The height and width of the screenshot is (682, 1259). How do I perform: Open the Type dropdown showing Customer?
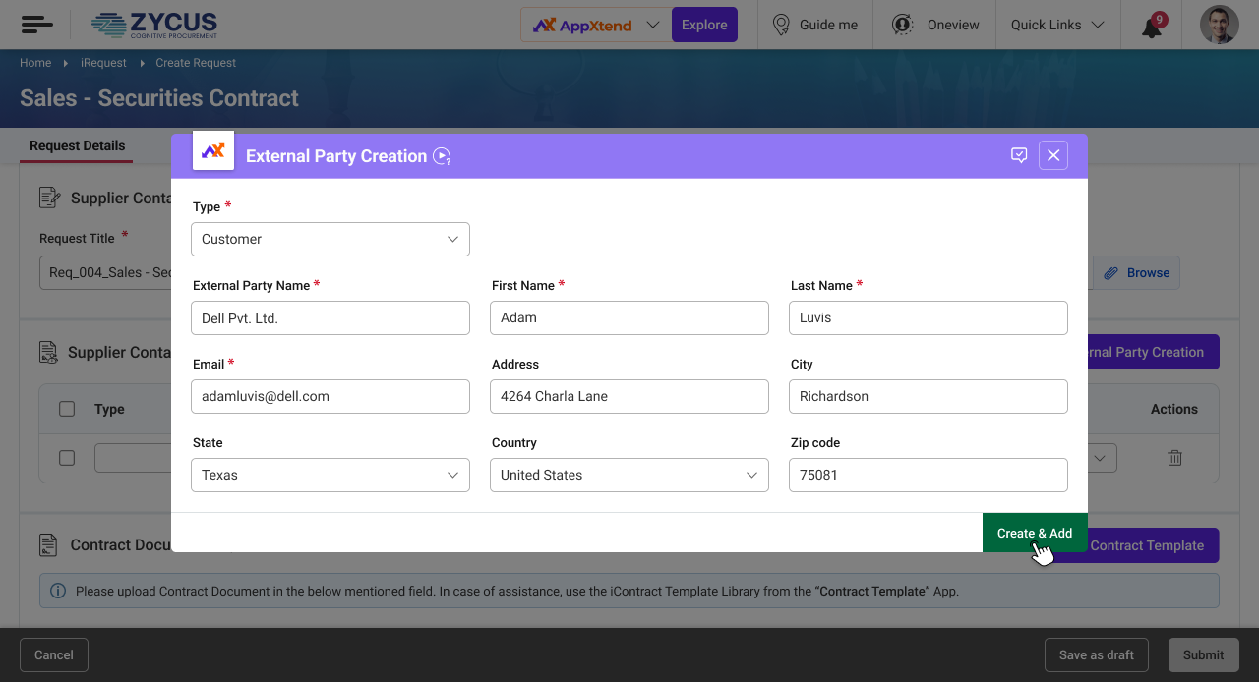coord(330,239)
